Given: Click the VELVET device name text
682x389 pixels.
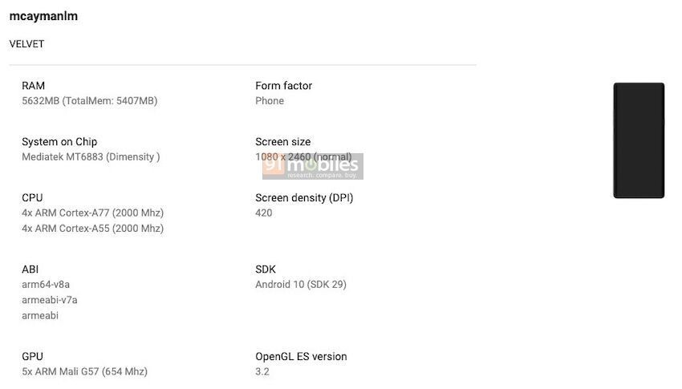Looking at the screenshot, I should pyautogui.click(x=26, y=44).
